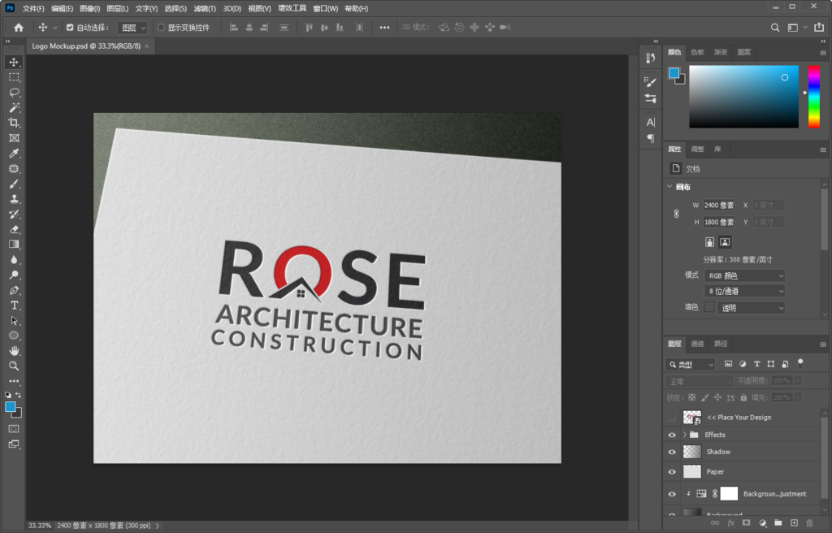Select the Brush tool
This screenshot has width=832, height=533.
[14, 184]
